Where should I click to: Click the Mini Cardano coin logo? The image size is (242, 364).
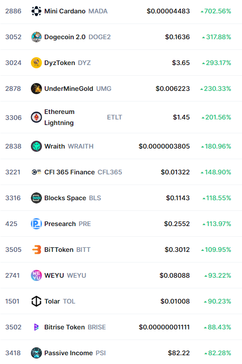point(36,11)
